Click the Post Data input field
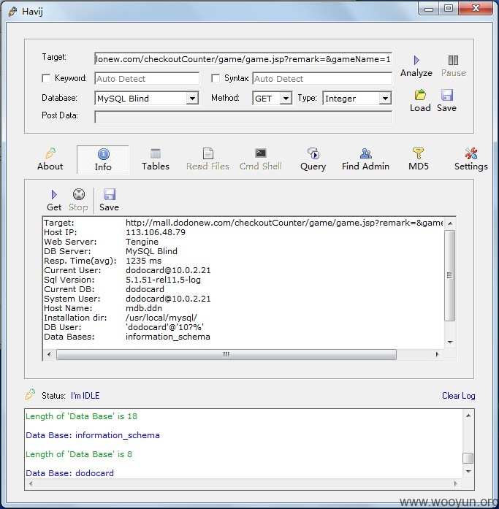The image size is (499, 509). (243, 117)
